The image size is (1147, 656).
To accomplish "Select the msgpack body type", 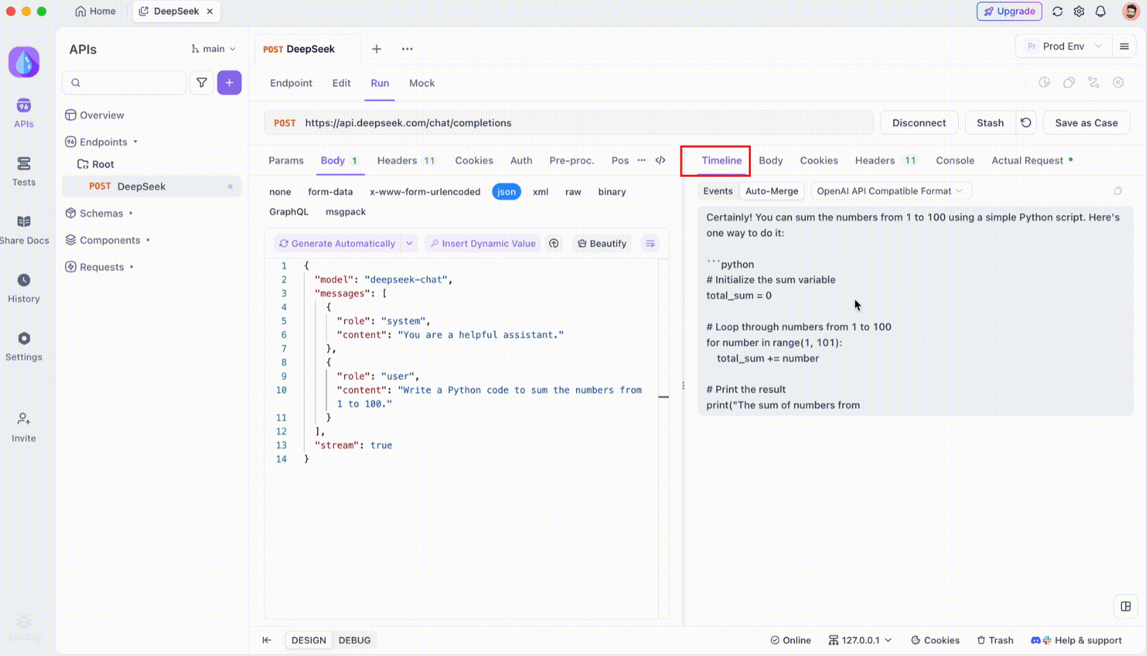I will click(x=346, y=212).
